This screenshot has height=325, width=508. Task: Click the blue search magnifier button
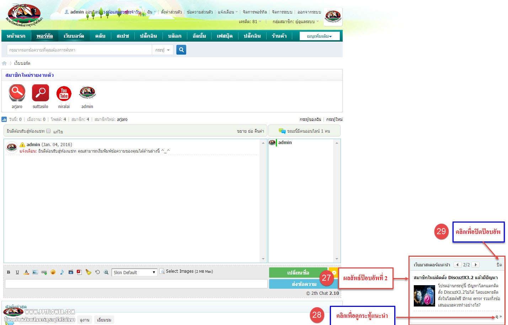(181, 50)
